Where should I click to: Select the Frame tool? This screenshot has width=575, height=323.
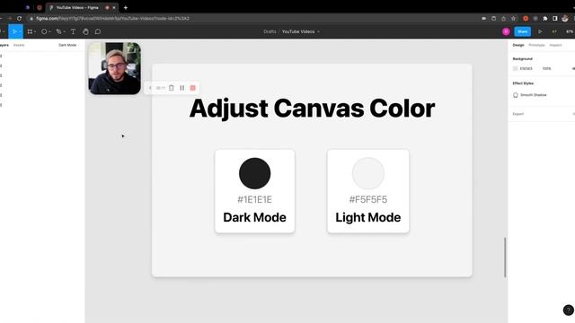30,31
